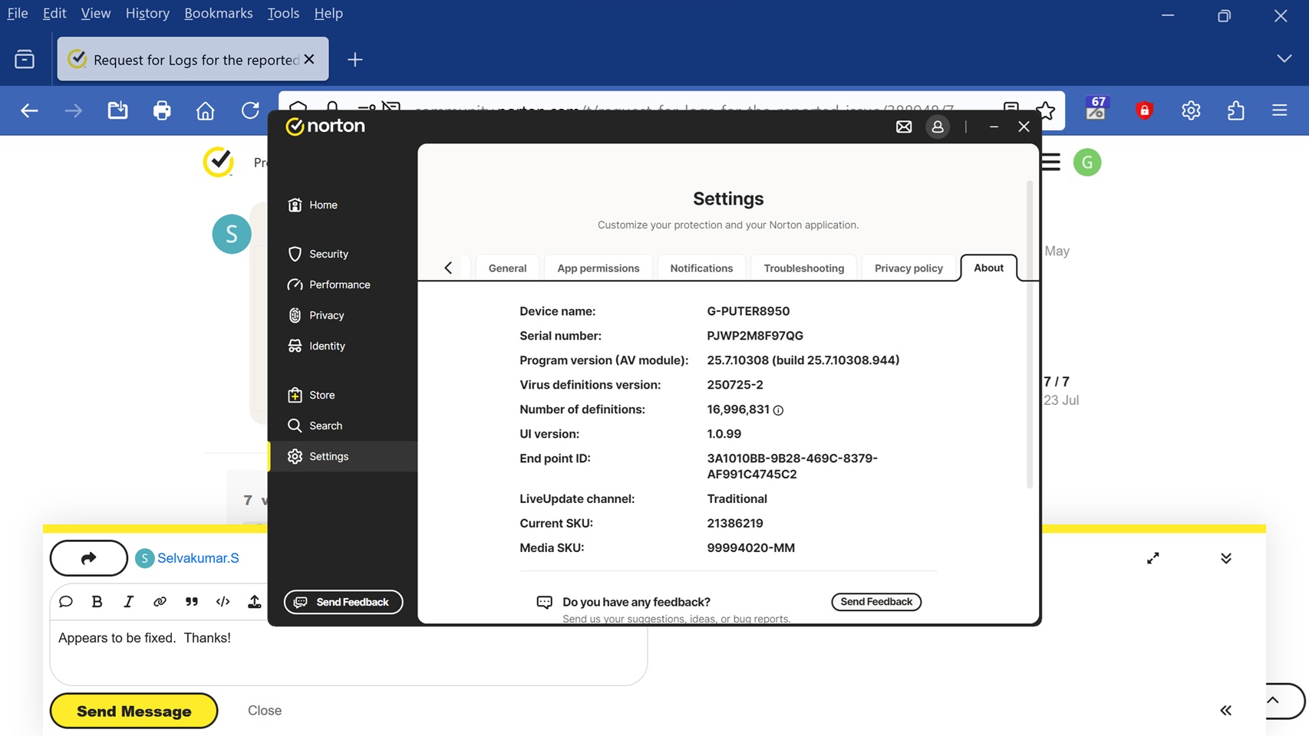Click the Norton logo in the title bar

tap(325, 126)
